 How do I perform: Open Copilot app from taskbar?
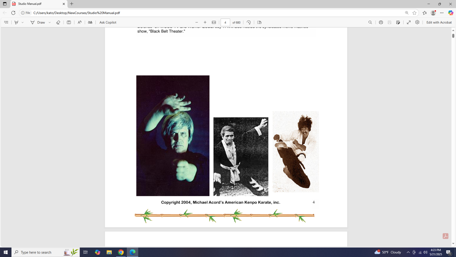point(97,252)
